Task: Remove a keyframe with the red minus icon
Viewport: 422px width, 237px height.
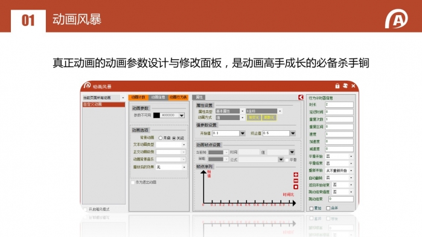Action: point(296,181)
